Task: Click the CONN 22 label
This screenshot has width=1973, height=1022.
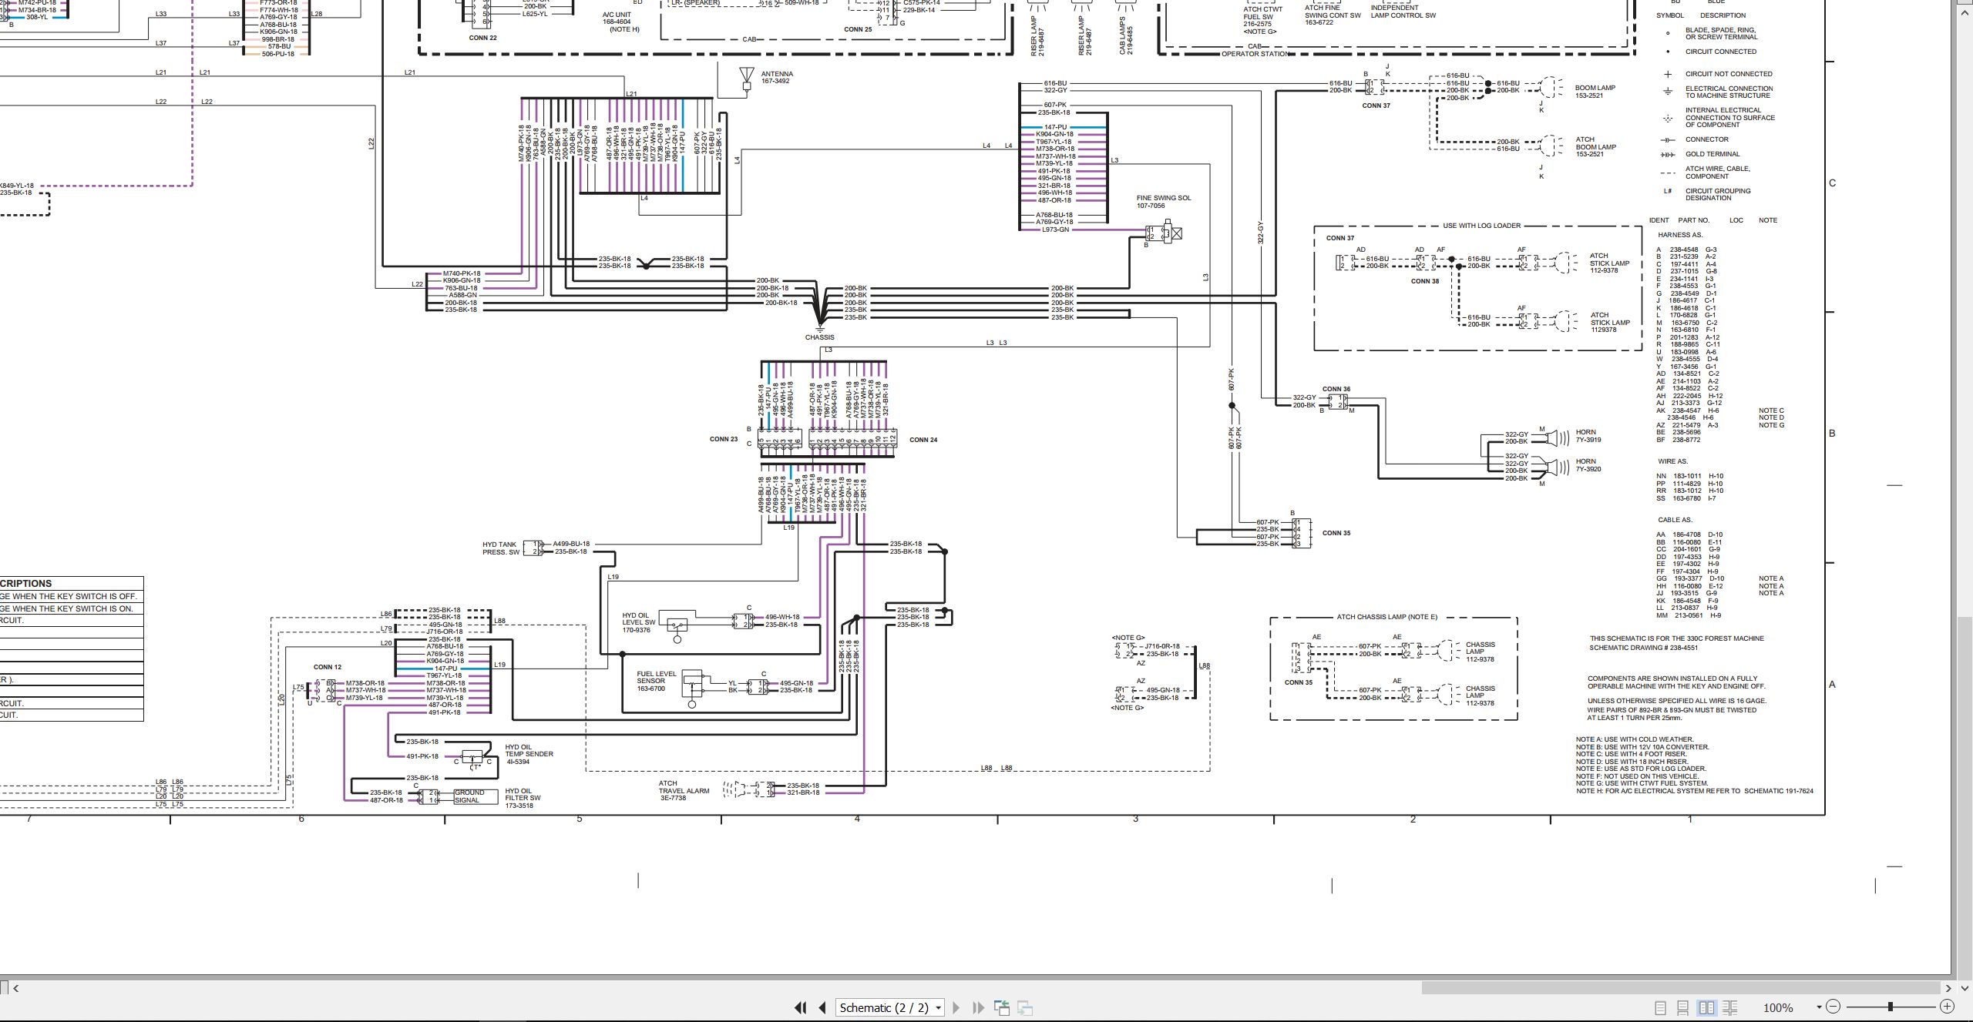Action: pos(482,38)
